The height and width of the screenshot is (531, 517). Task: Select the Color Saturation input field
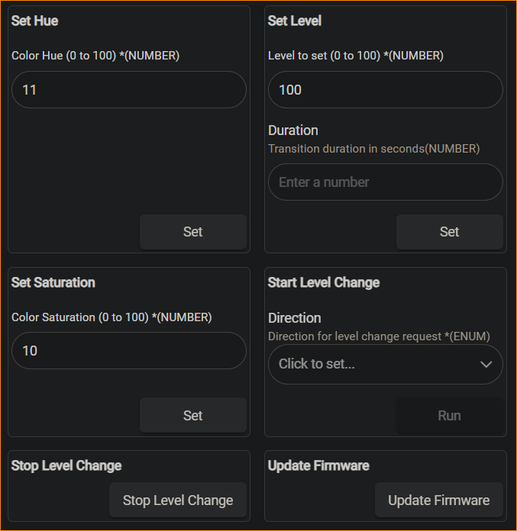(128, 351)
